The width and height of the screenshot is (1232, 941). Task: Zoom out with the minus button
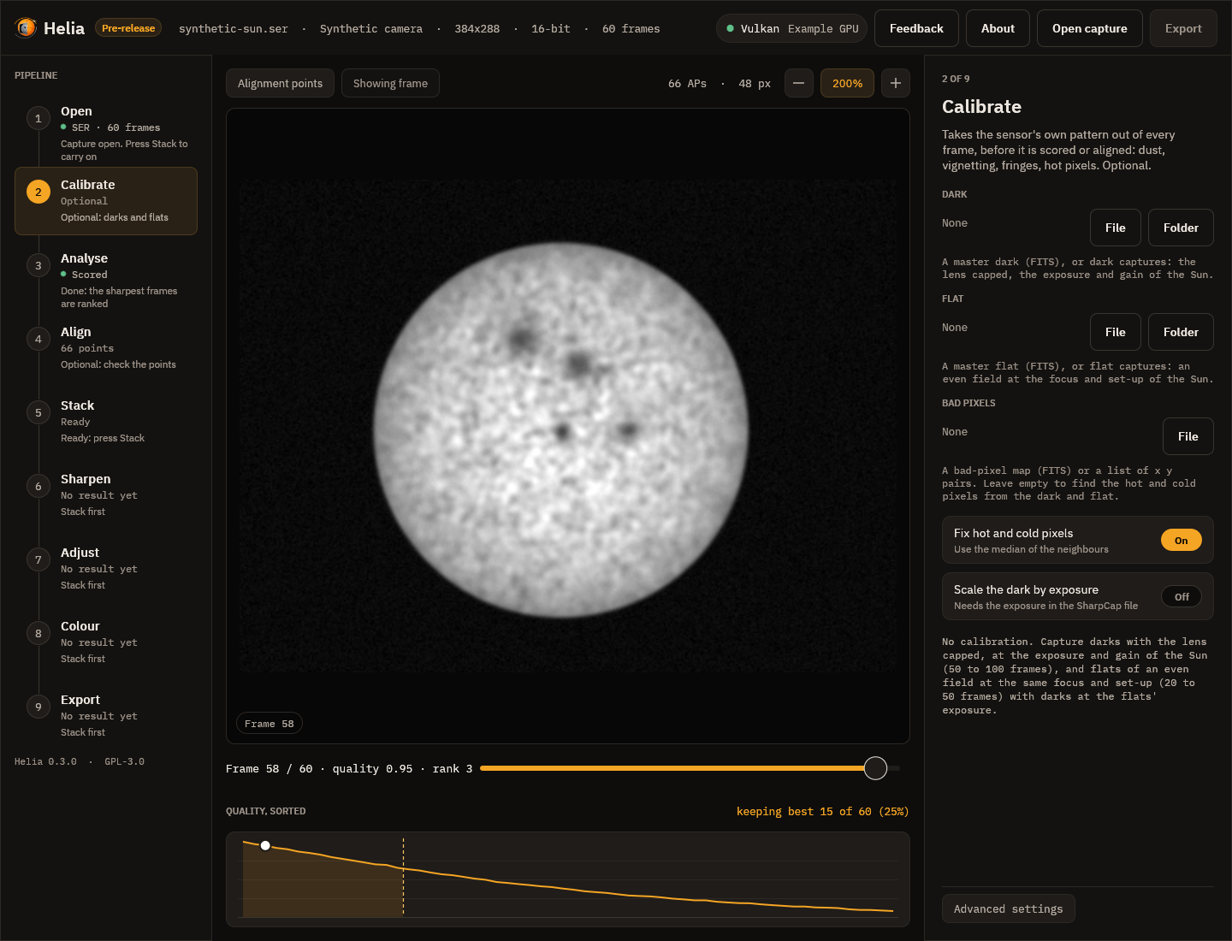(x=798, y=83)
